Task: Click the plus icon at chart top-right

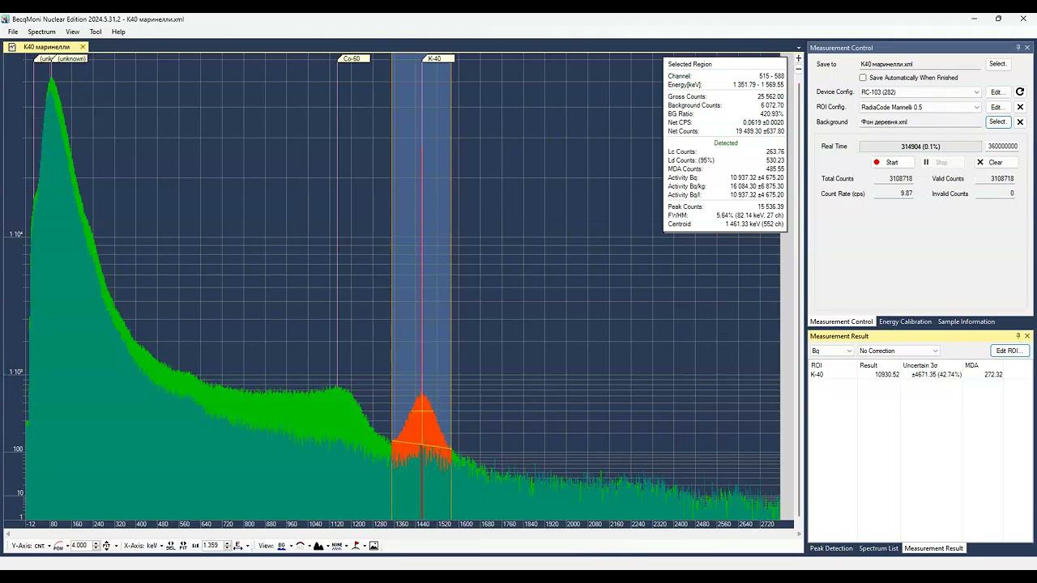Action: point(799,58)
